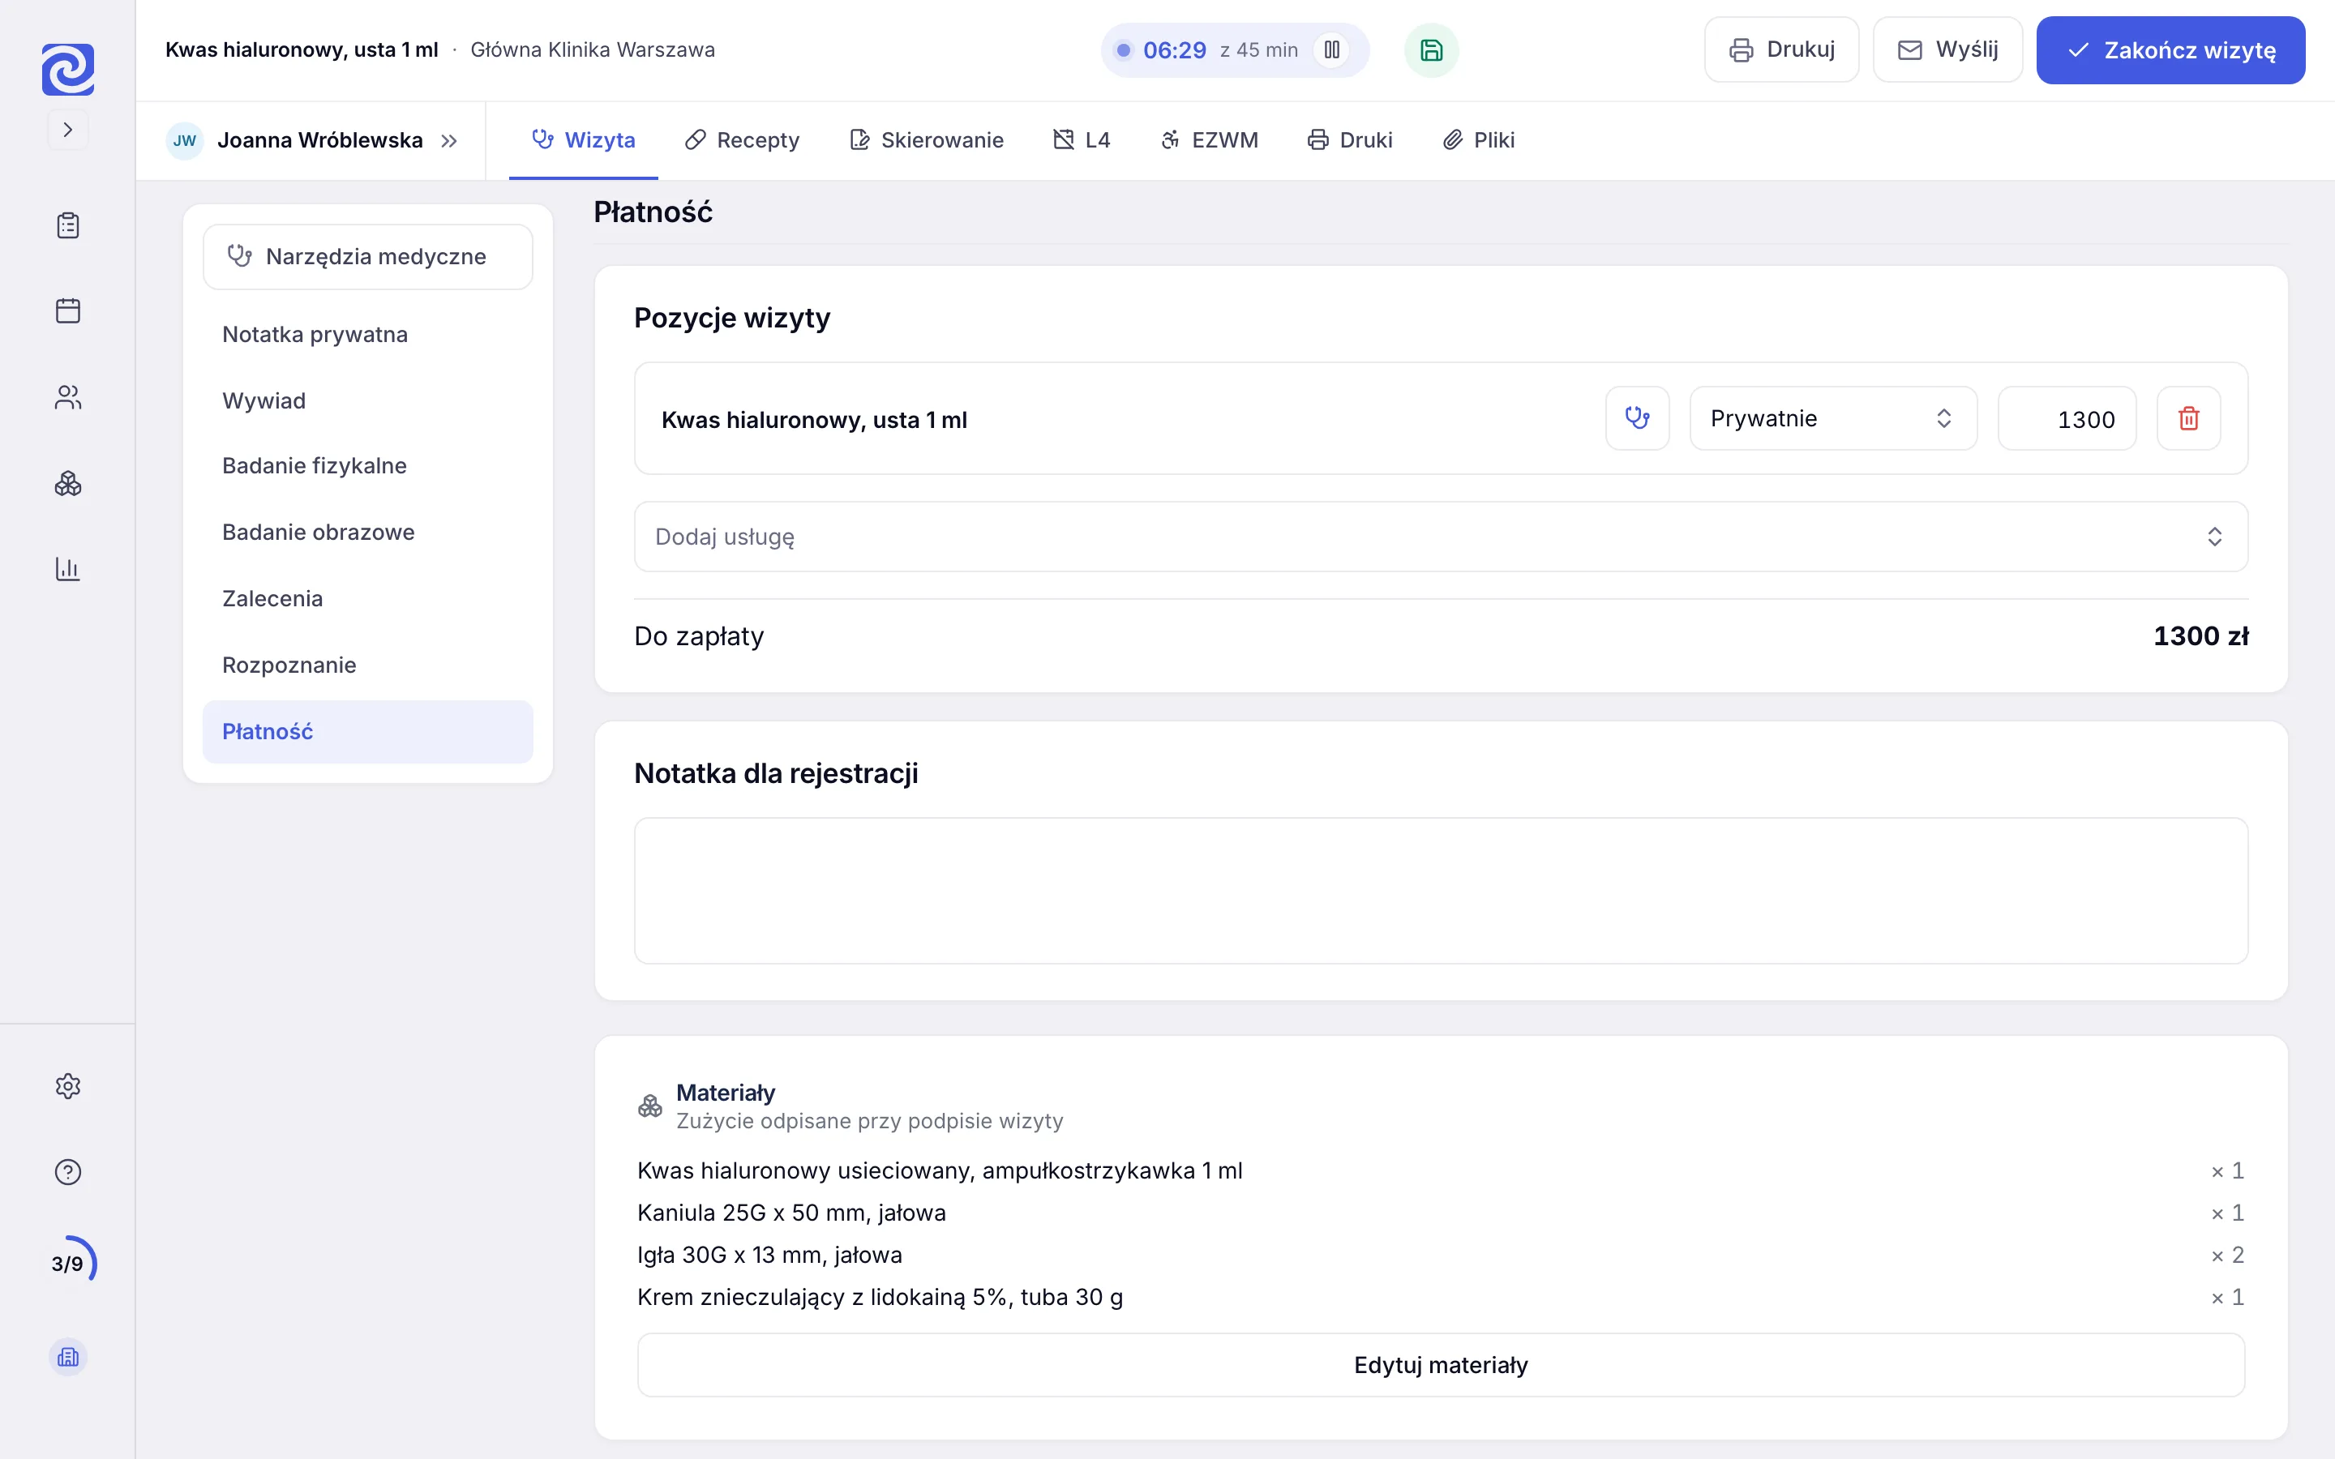Click Zakończ wizytę button

2170,50
